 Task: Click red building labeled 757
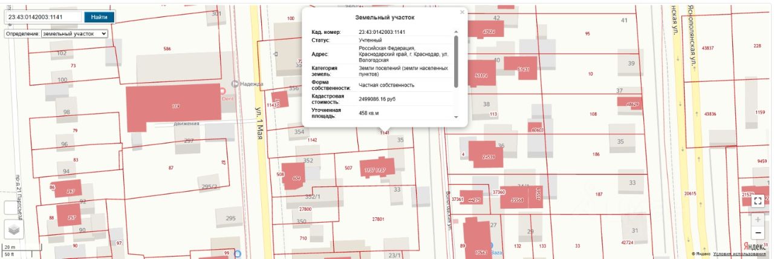point(70,216)
